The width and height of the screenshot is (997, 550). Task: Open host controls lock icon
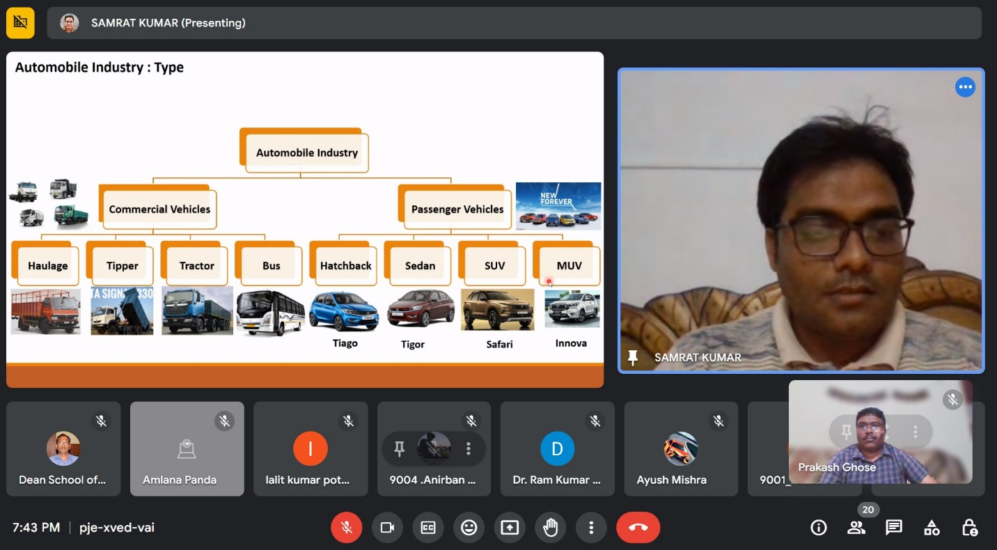tap(969, 528)
